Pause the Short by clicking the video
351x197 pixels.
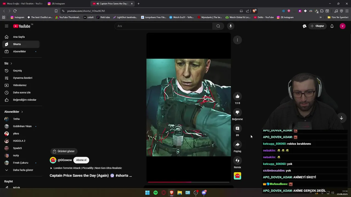click(x=188, y=107)
